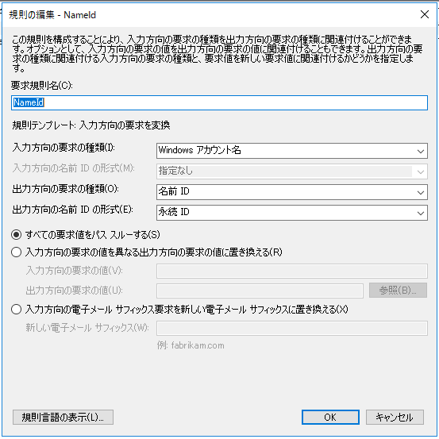Viewport: 439px width, 439px height.
Task: Click the dialog title 規則の編集 - NameId
Action: [52, 15]
